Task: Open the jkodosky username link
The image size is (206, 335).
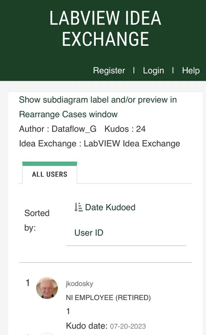Action: click(79, 284)
